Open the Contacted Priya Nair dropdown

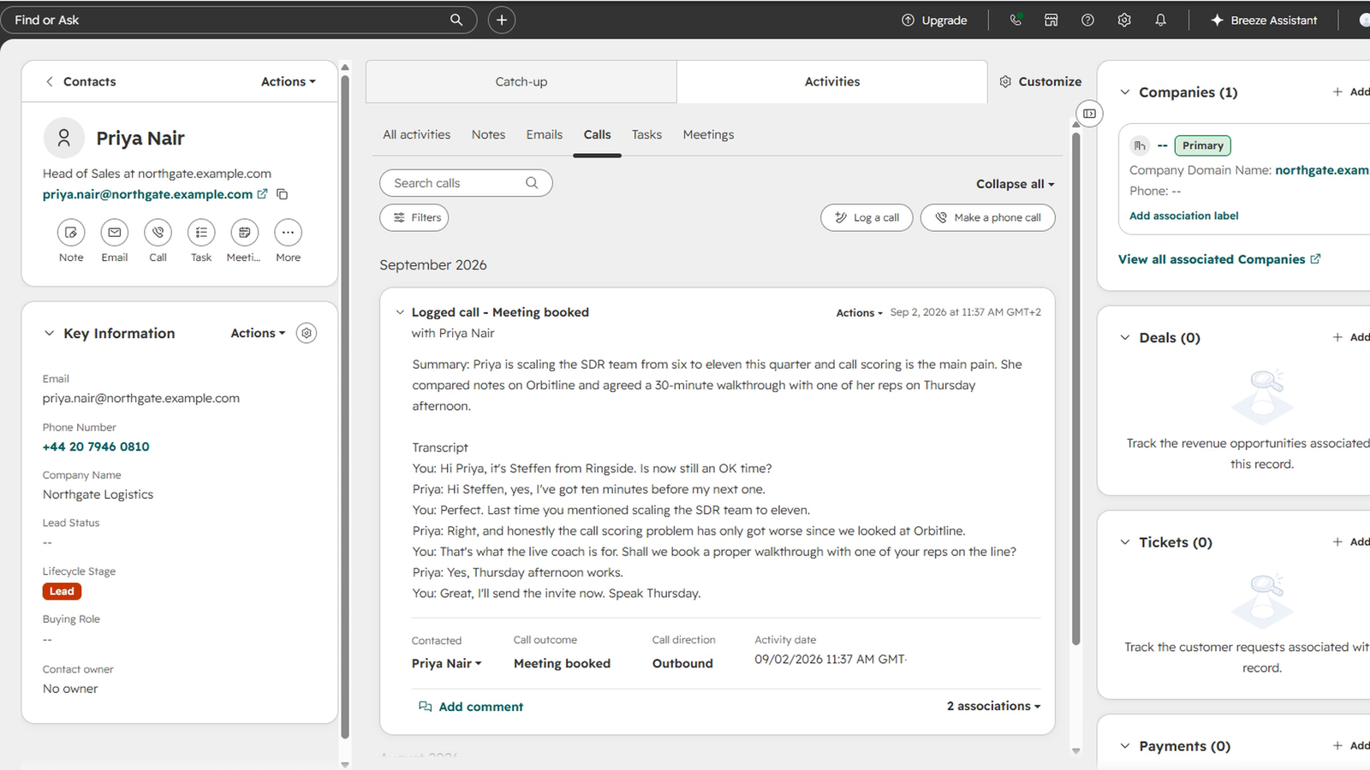[x=447, y=663]
